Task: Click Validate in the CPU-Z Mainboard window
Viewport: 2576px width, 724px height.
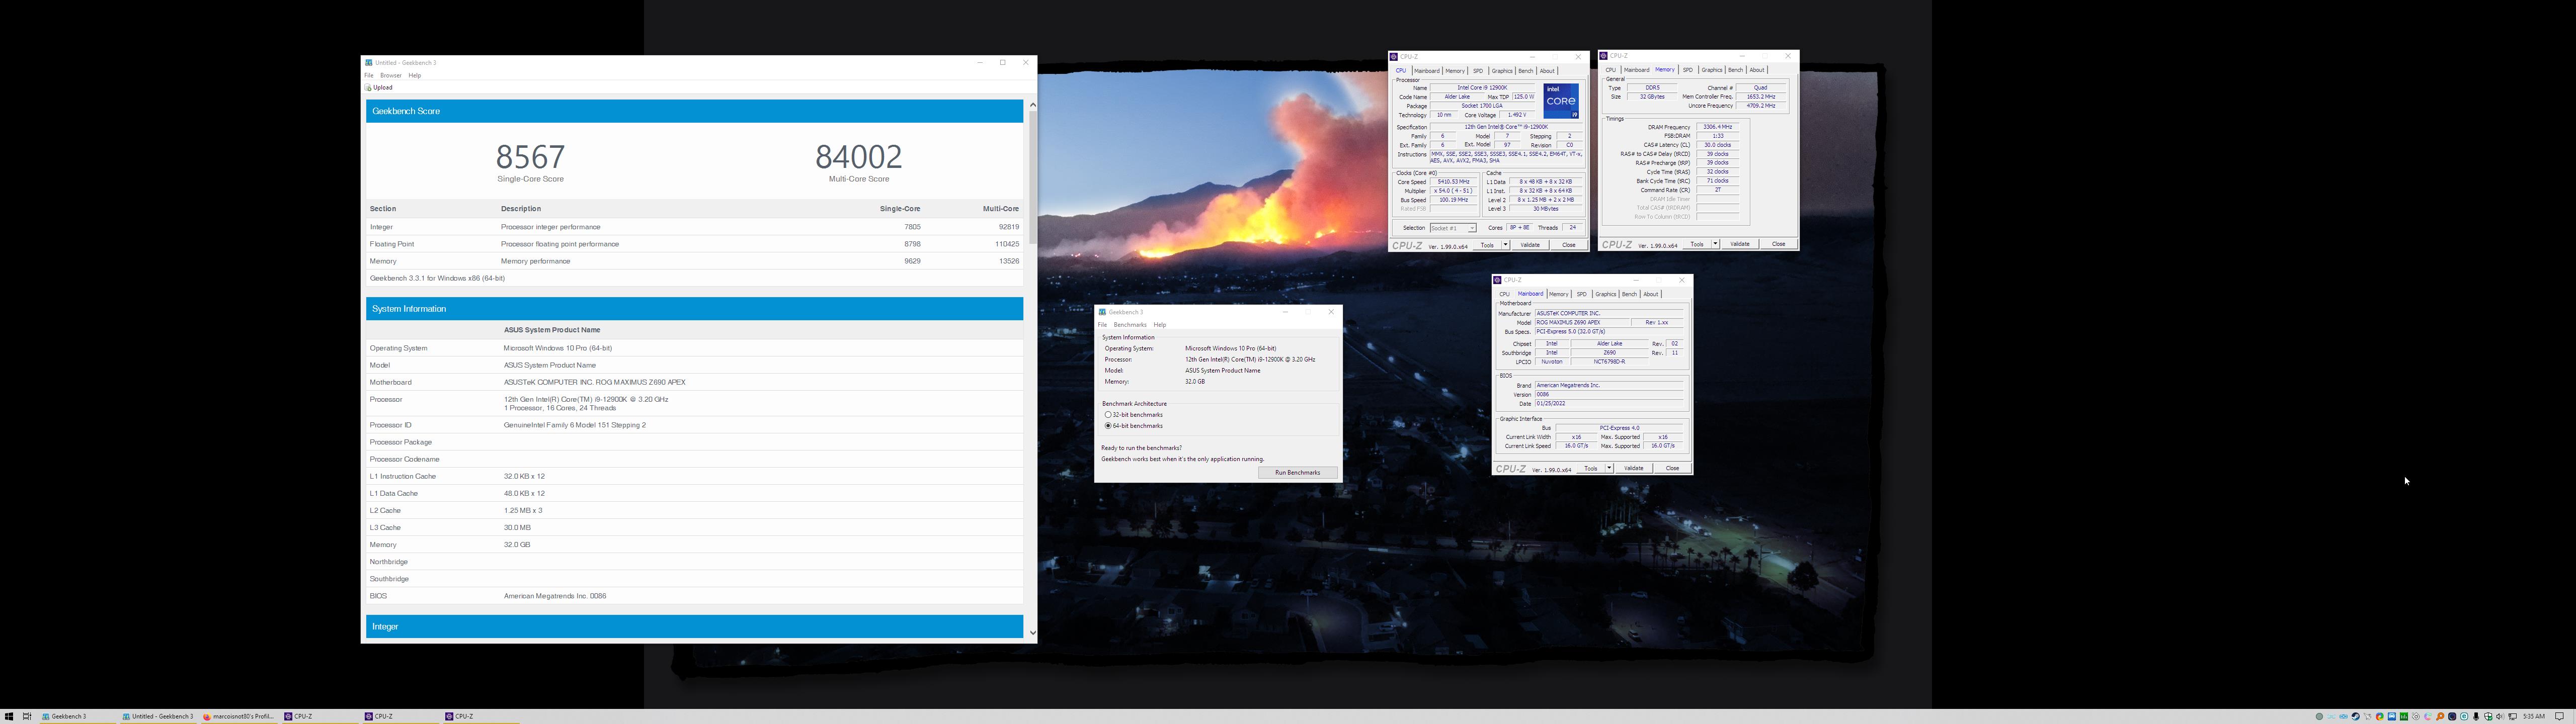Action: coord(1634,468)
